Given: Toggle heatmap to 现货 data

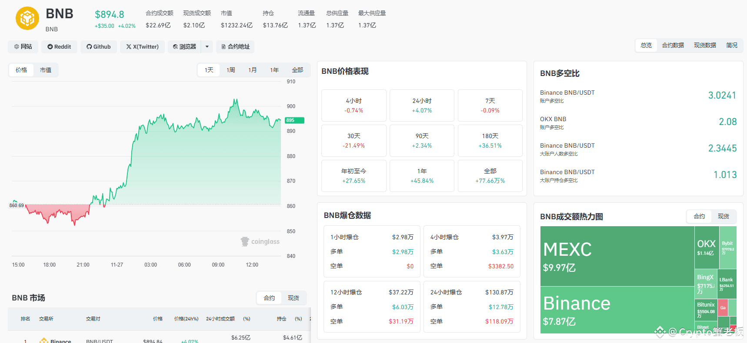Looking at the screenshot, I should click(x=723, y=216).
